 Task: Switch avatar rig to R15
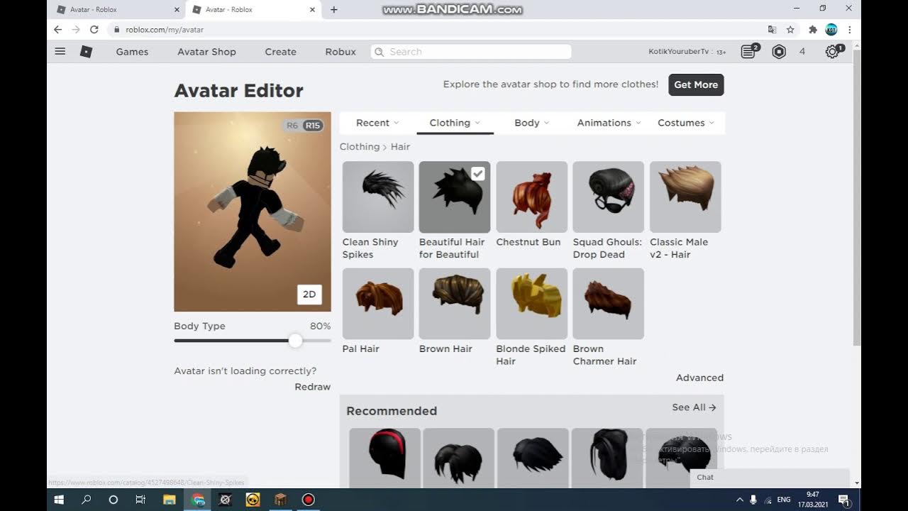pos(313,126)
